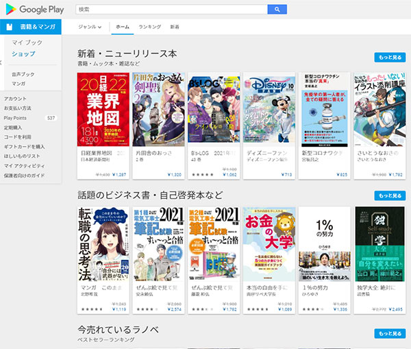Open Disney Fan magazine cover

pos(269,110)
